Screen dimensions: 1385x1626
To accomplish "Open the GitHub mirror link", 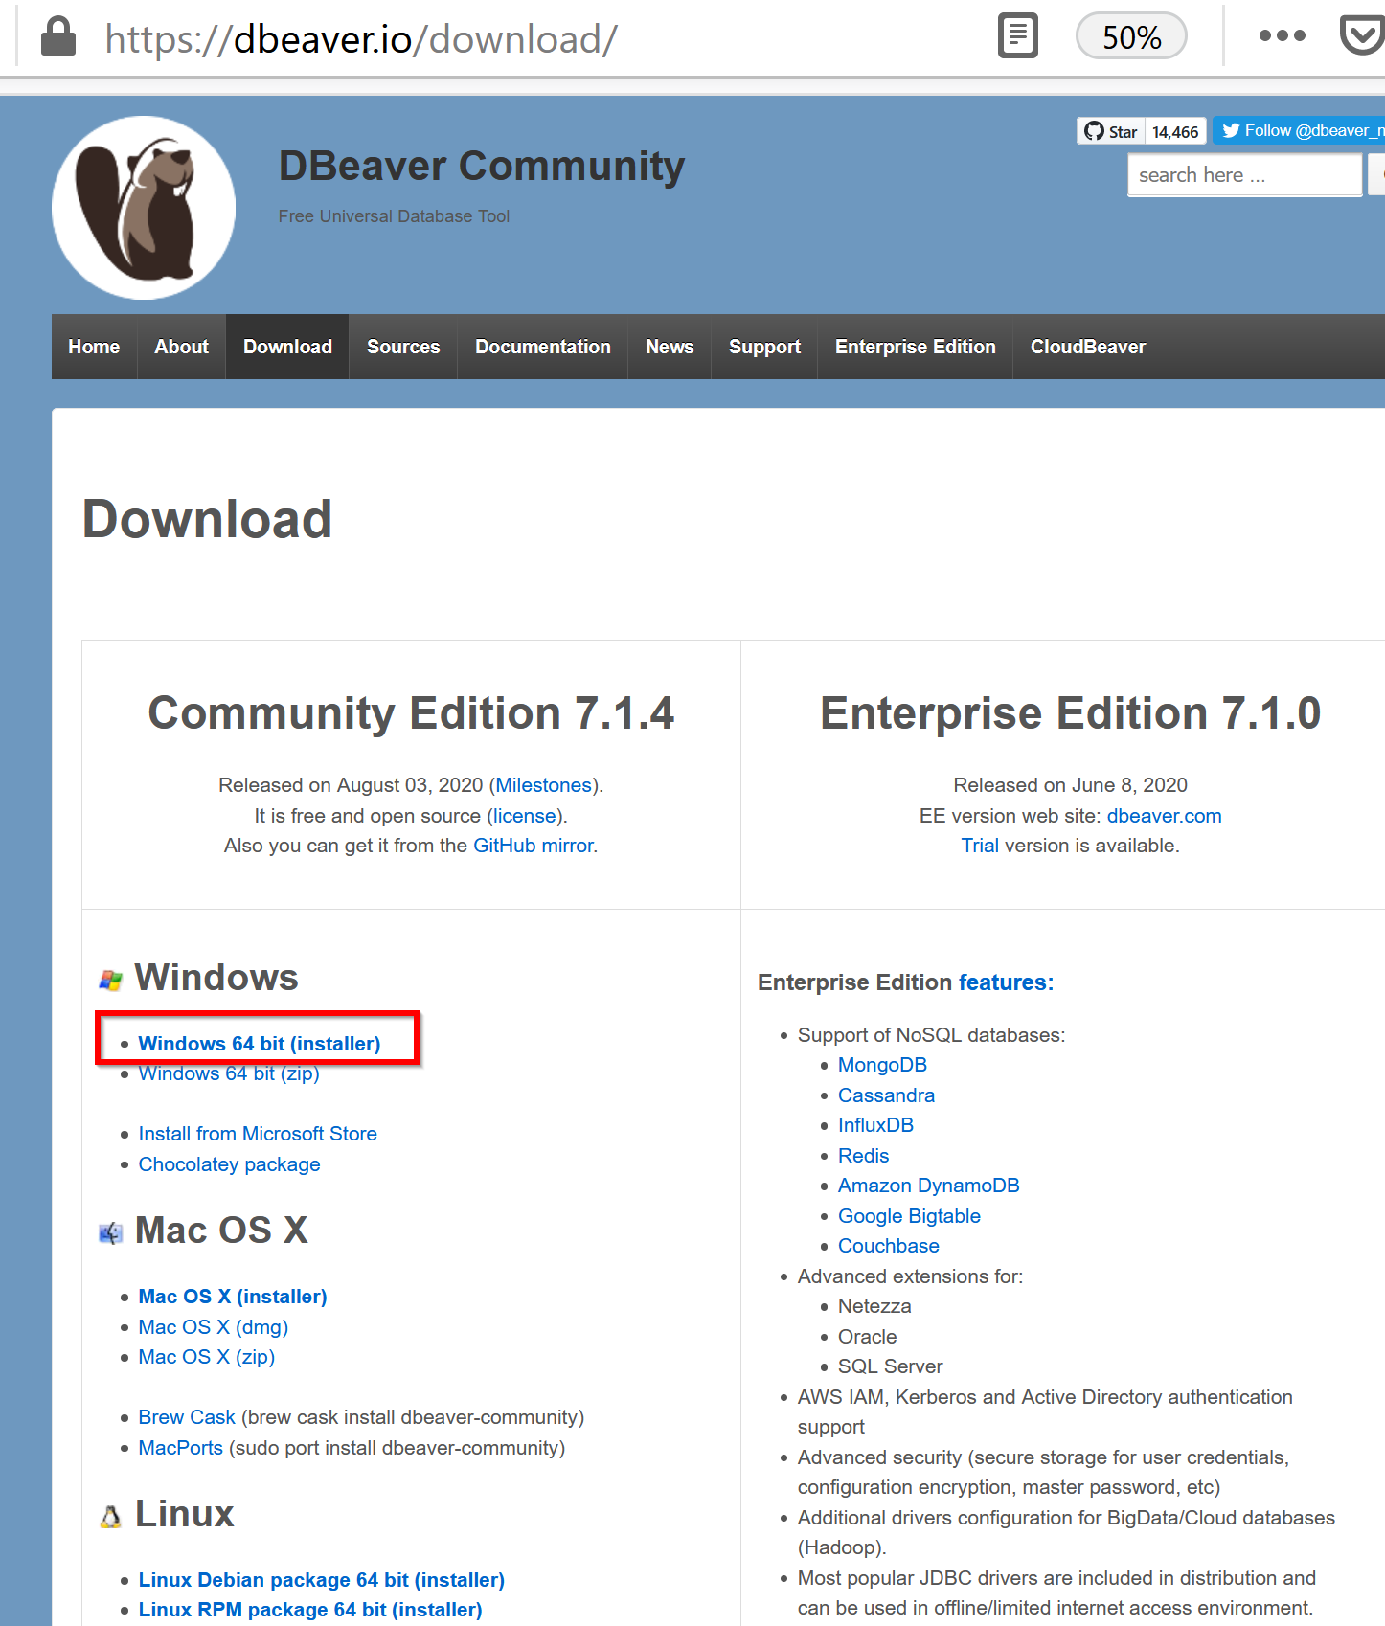I will (x=534, y=846).
